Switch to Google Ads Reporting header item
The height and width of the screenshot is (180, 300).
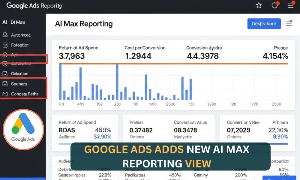(34, 6)
